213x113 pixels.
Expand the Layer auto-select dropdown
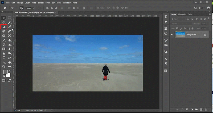click(30, 8)
